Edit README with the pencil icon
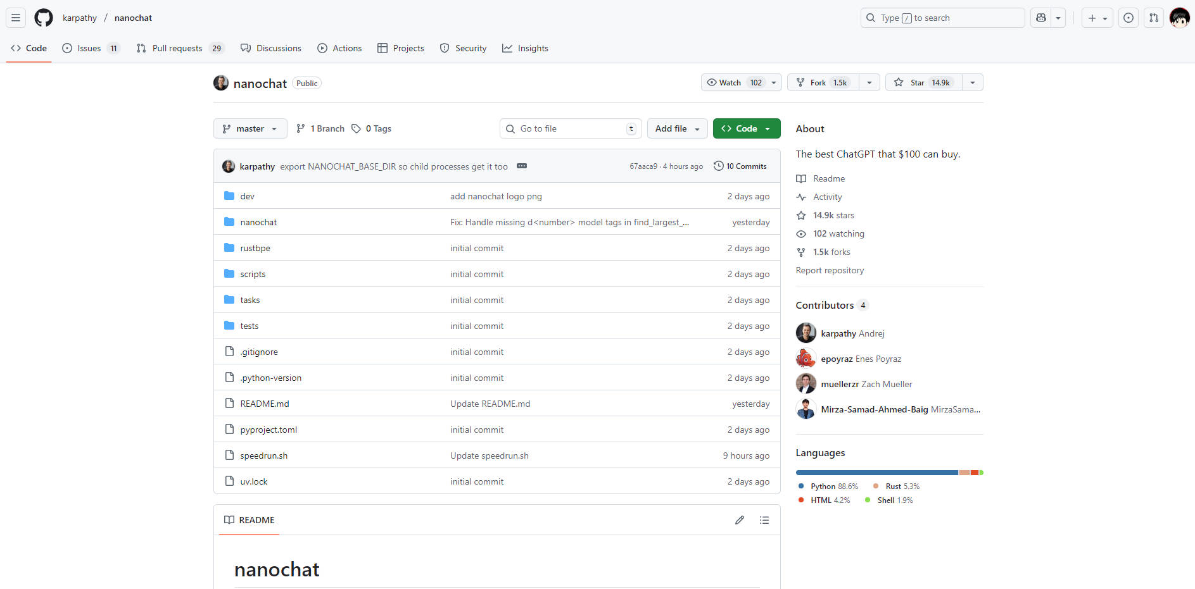 tap(739, 520)
